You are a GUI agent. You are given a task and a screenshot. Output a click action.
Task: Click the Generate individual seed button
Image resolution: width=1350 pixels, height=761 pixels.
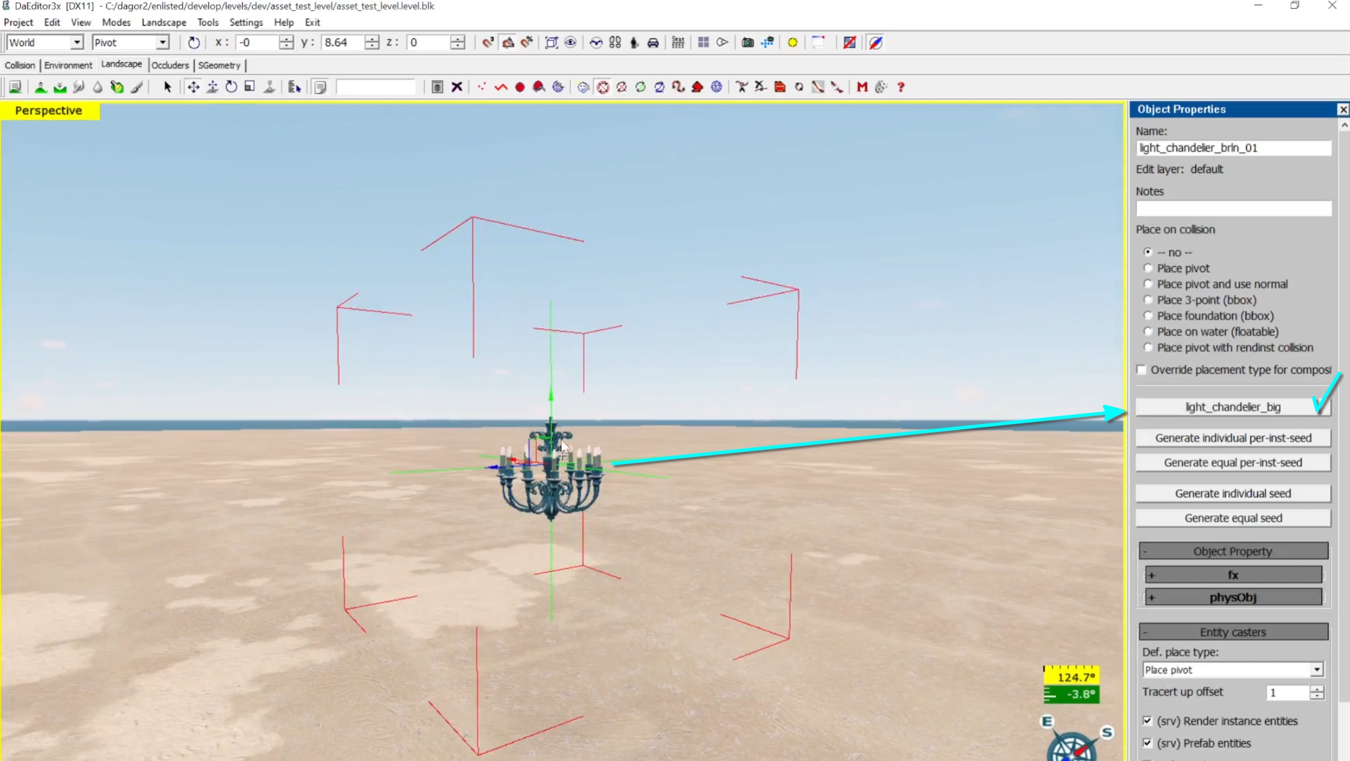(x=1233, y=493)
